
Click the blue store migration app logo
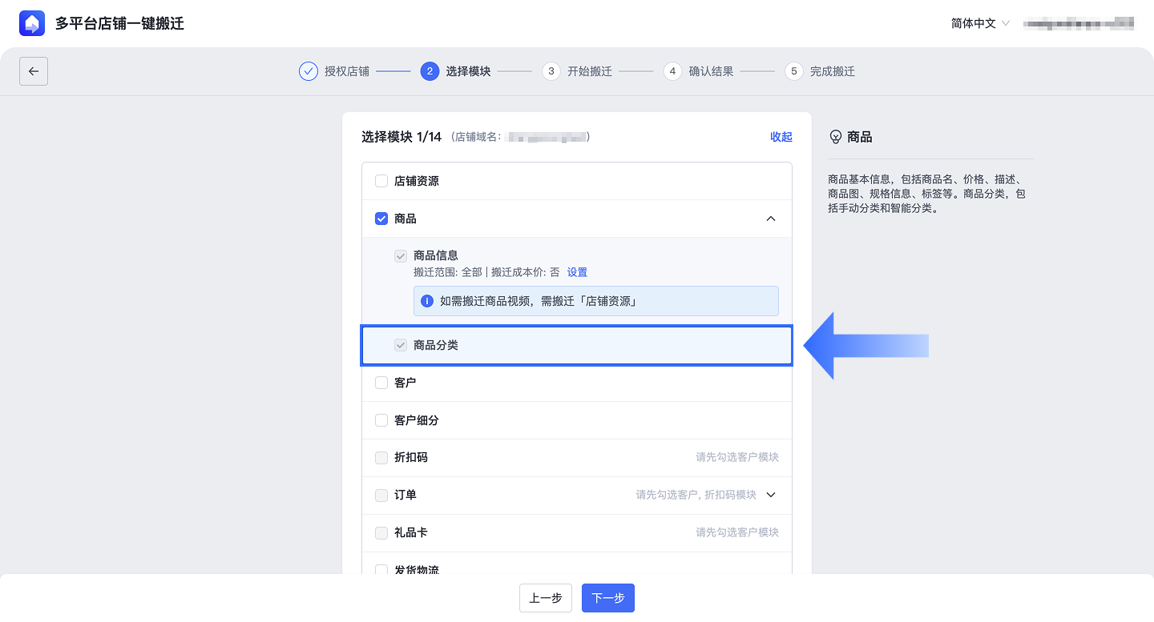click(32, 23)
